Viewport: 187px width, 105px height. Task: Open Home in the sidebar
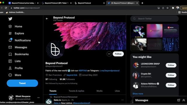(15, 27)
